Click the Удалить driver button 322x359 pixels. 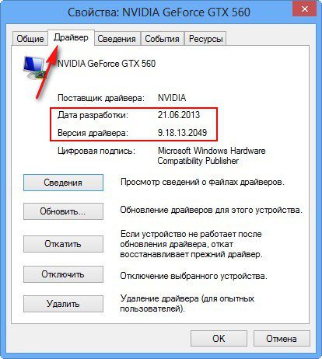63,304
